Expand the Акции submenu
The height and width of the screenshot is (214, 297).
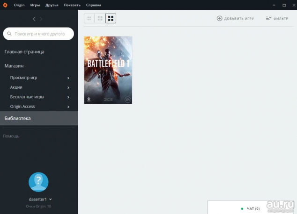68,87
